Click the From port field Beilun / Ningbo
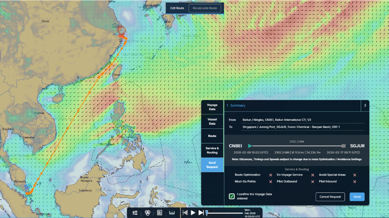 [x=303, y=120]
